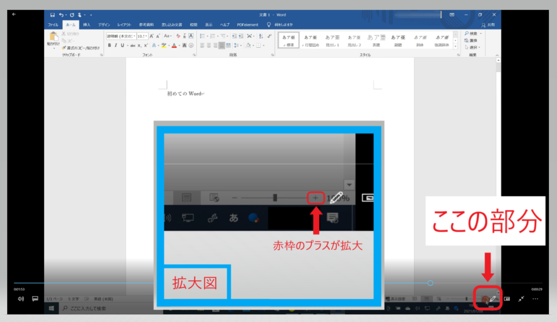Click the search magnifier icon in editing group
Screen dimensions: 557x322
click(x=466, y=34)
